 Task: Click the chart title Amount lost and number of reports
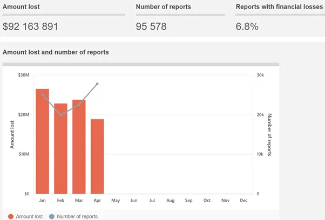click(56, 52)
